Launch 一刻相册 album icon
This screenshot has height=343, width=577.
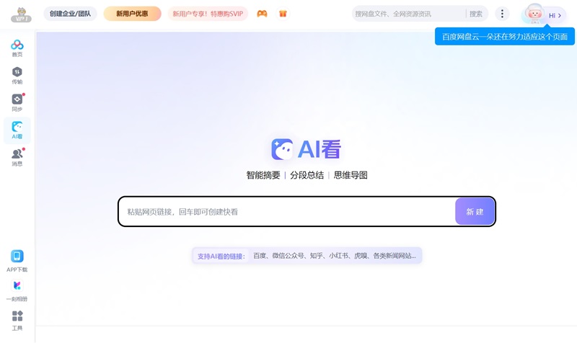(x=17, y=290)
